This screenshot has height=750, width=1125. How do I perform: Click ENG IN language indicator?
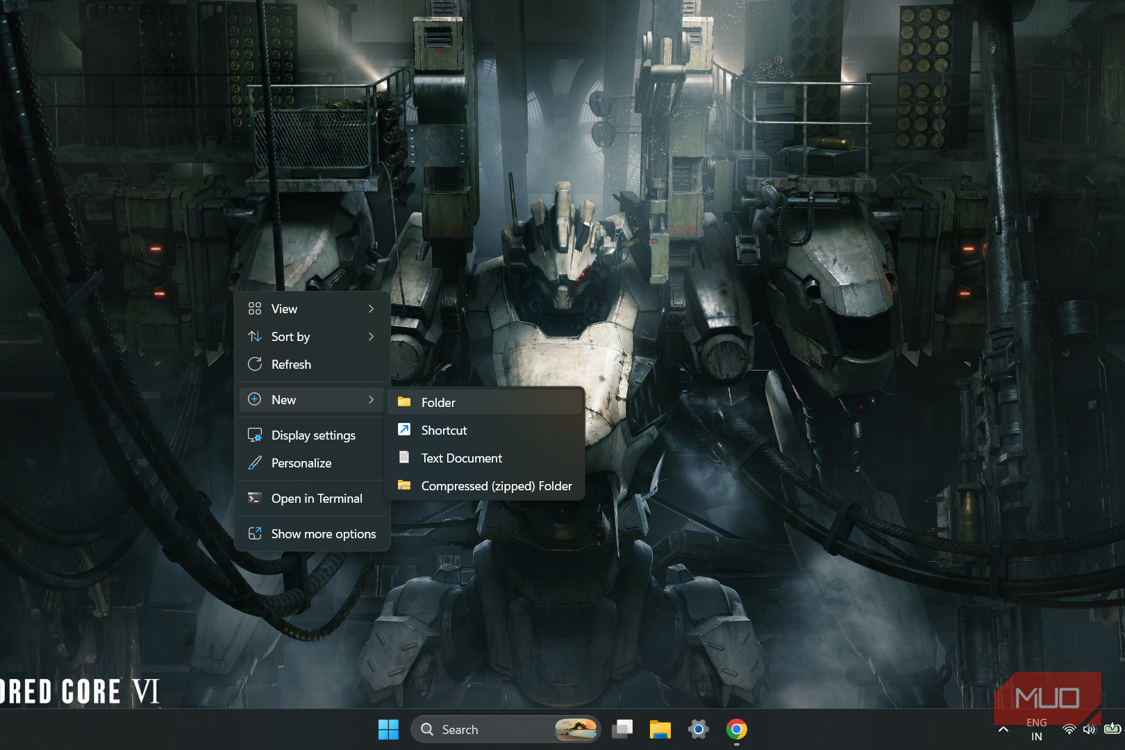click(1037, 730)
